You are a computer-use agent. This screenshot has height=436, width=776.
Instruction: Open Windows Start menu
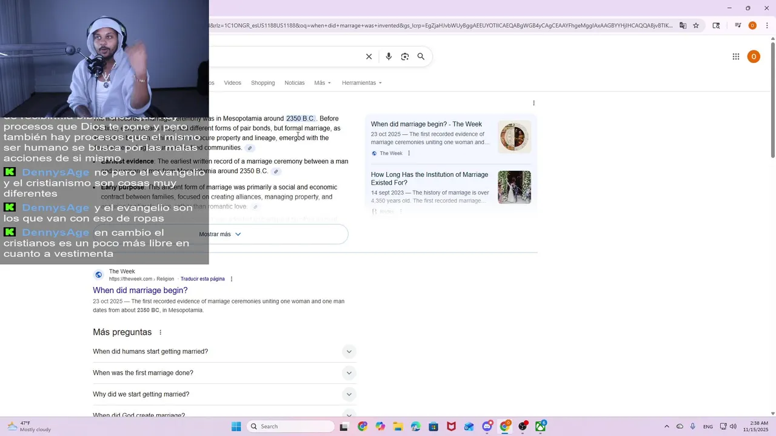click(236, 426)
